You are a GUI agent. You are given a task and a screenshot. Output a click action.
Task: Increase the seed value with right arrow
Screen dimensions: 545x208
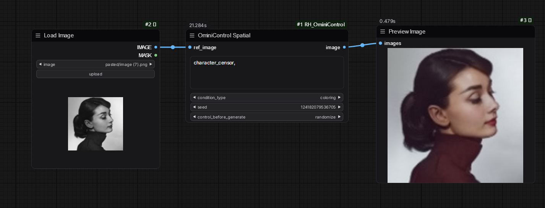click(x=339, y=107)
